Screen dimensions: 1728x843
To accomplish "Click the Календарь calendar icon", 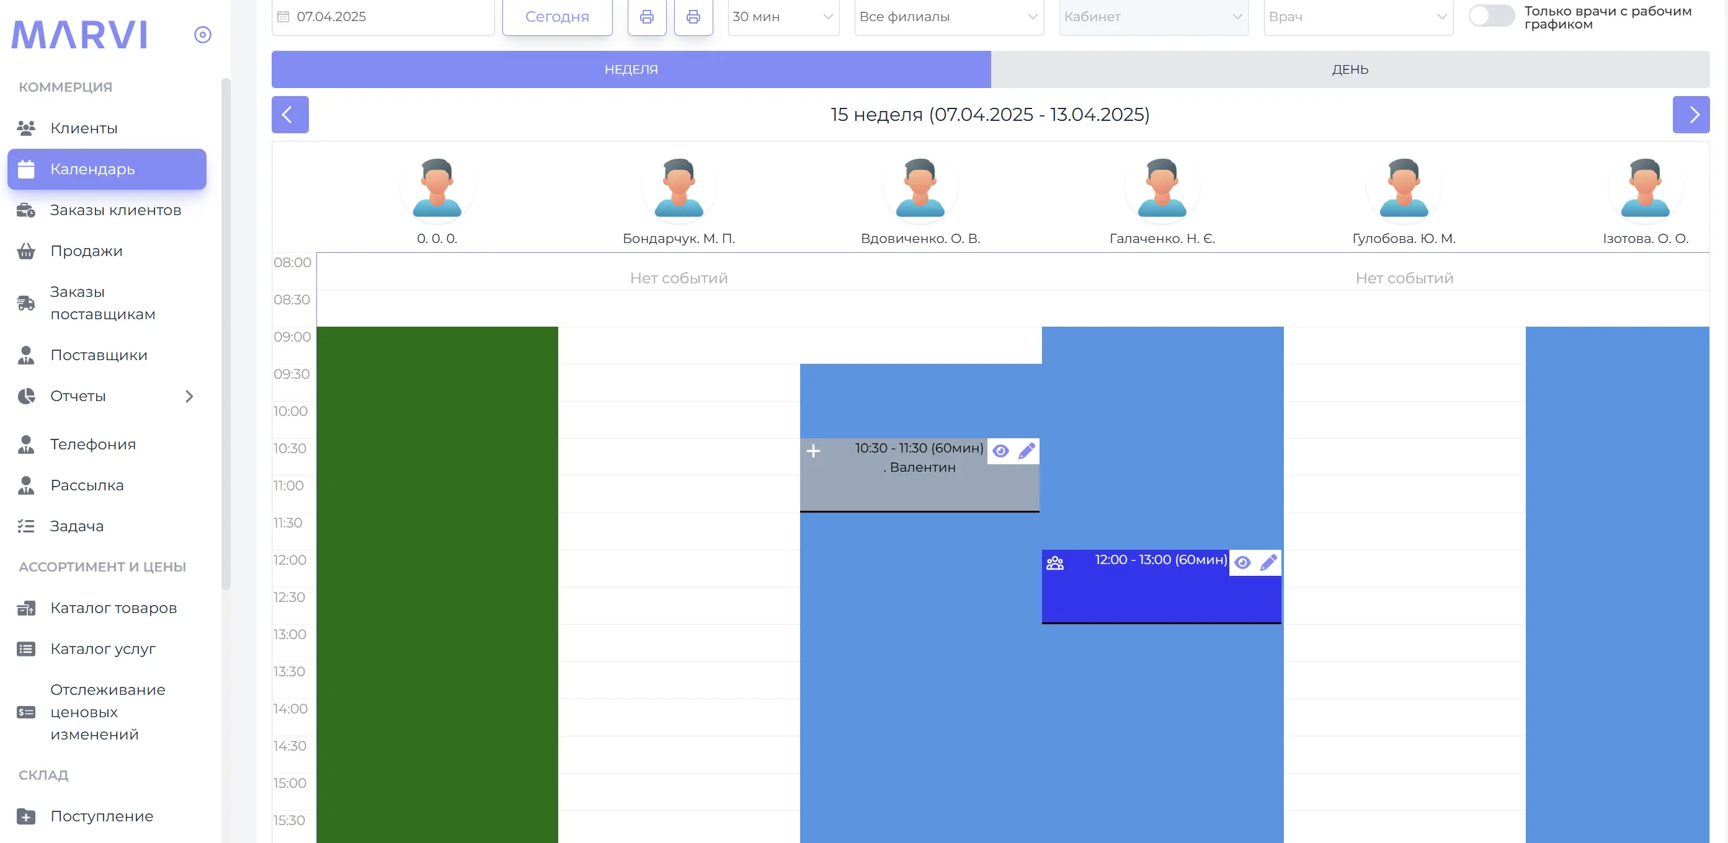I will pyautogui.click(x=26, y=169).
